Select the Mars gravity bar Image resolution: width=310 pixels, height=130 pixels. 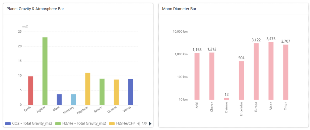click(x=59, y=99)
